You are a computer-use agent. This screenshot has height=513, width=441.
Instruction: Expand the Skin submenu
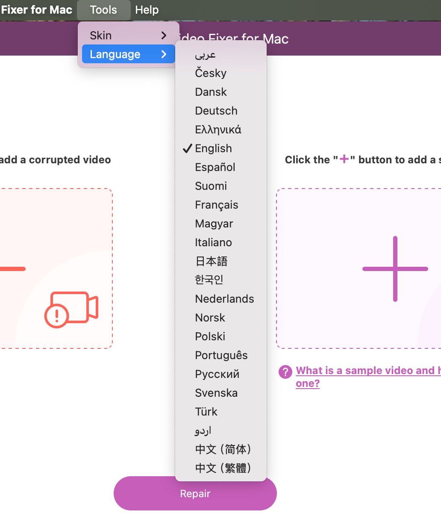[128, 35]
